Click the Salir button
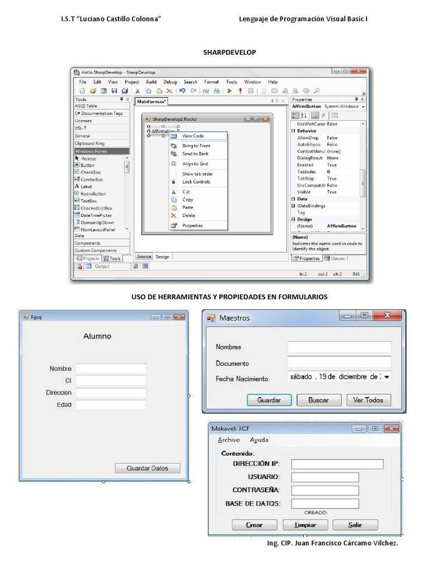The height and width of the screenshot is (572, 429). [x=355, y=525]
